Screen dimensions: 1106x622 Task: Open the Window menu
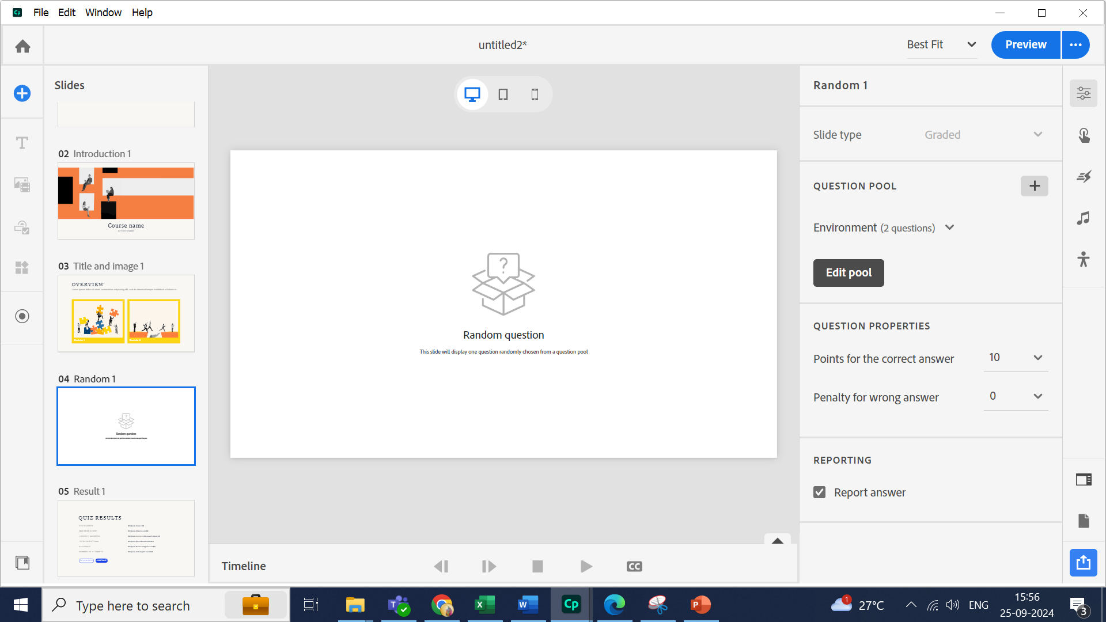103,13
